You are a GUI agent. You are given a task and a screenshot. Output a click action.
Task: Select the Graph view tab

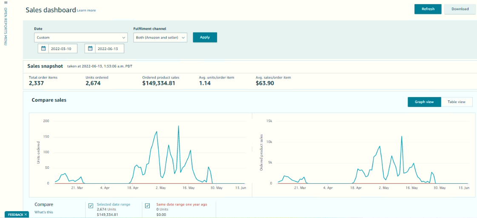click(x=424, y=102)
